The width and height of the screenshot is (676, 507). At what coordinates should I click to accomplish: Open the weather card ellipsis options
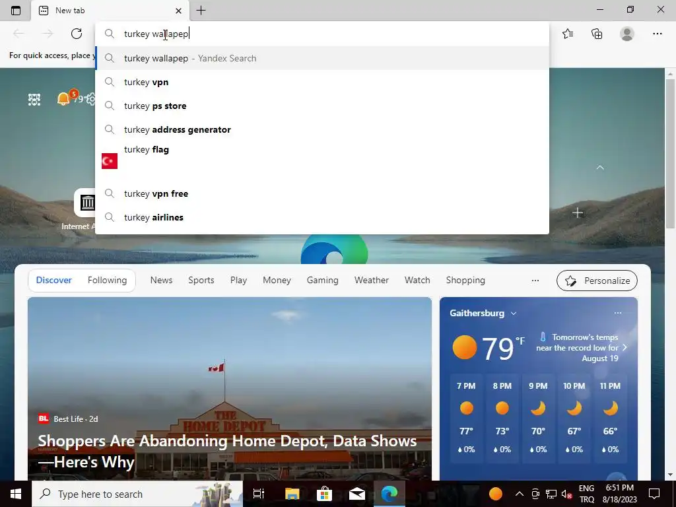(x=618, y=313)
